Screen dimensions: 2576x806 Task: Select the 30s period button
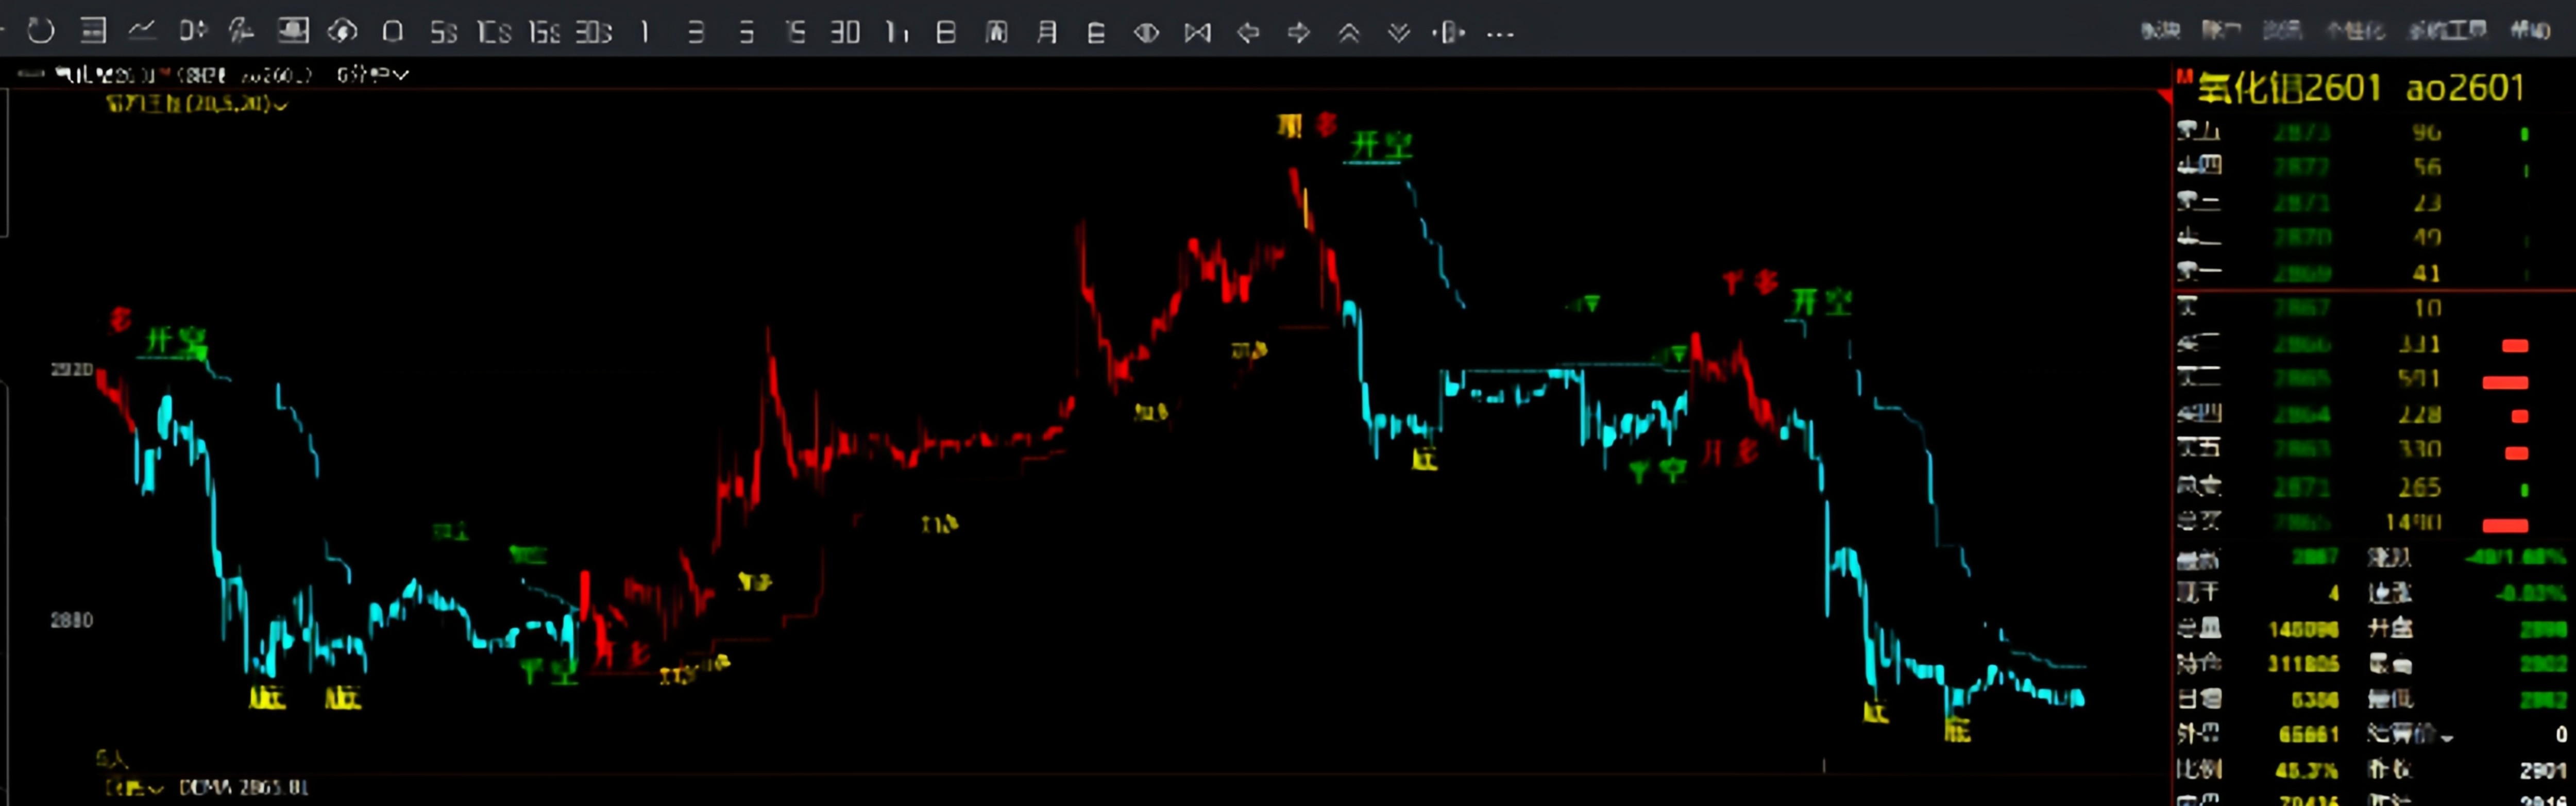(x=593, y=33)
